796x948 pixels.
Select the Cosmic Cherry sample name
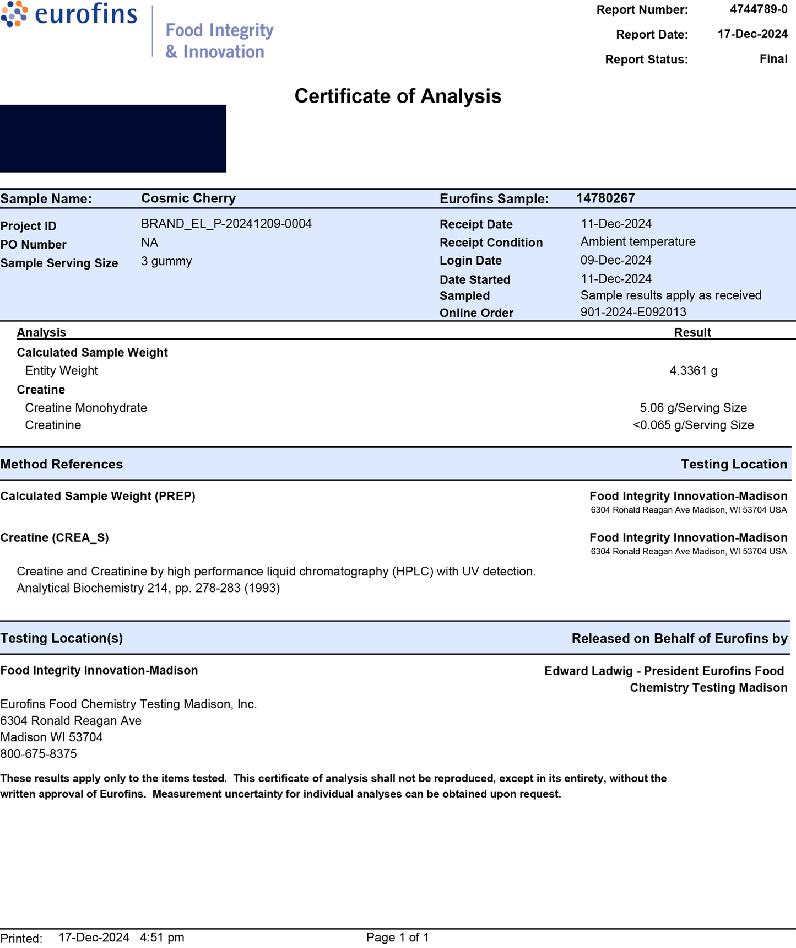tap(188, 198)
